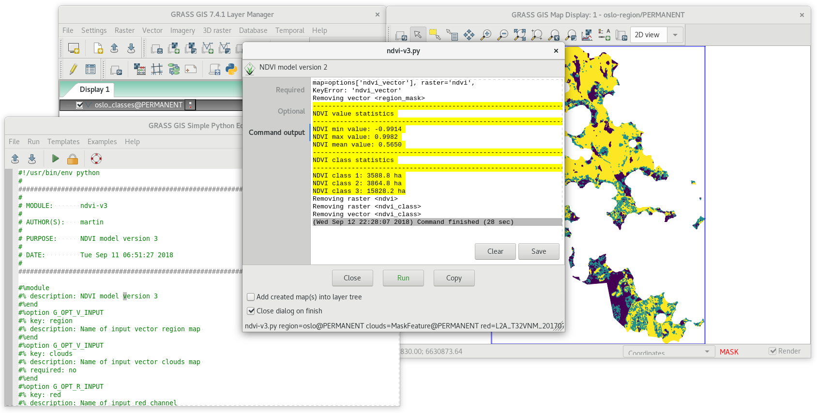Save workspace download-arrow icon in Layer Manager

pyautogui.click(x=131, y=48)
